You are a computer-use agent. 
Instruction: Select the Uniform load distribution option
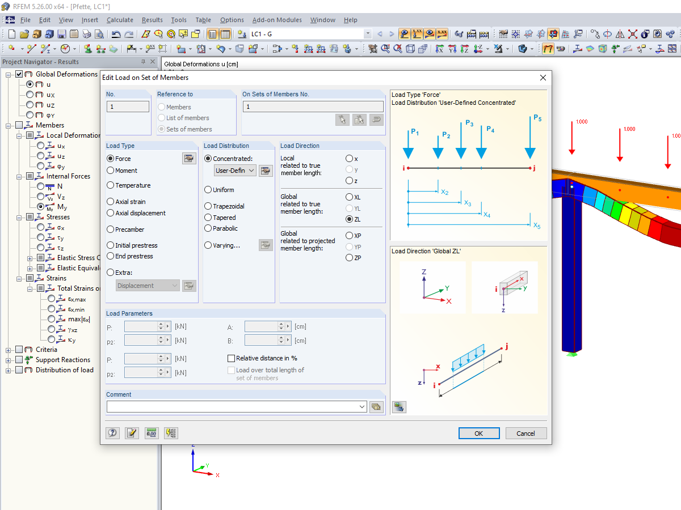point(208,189)
